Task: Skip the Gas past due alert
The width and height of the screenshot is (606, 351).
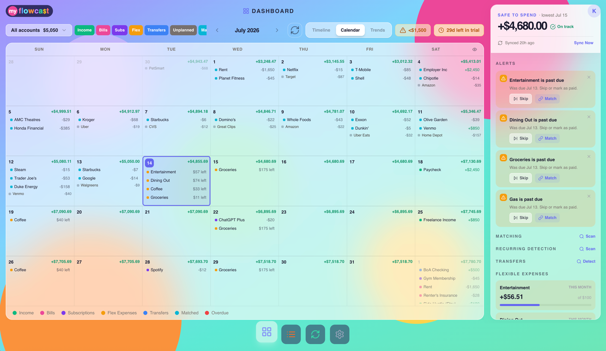Action: pyautogui.click(x=521, y=218)
